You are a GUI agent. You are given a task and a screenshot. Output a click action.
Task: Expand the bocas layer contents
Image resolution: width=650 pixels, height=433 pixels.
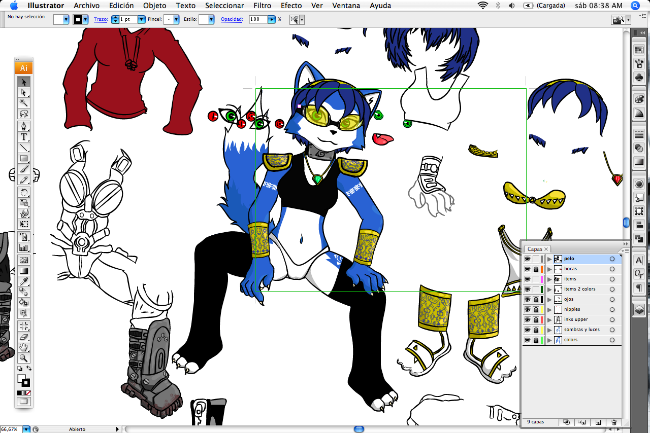point(549,269)
